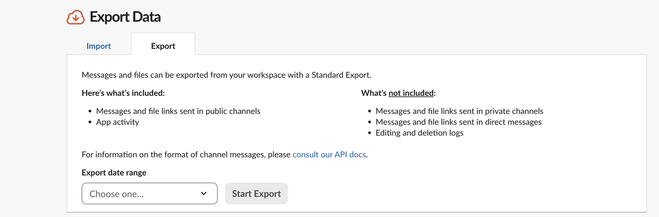Image resolution: width=659 pixels, height=217 pixels.
Task: Open the Export date range dropdown
Action: pos(150,194)
